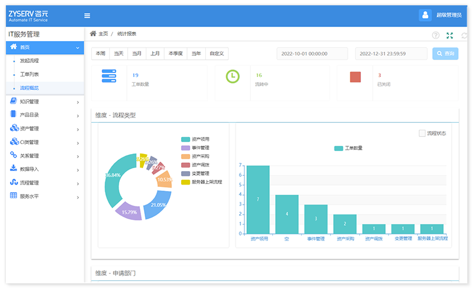Click the 查询 search button

tap(446, 53)
